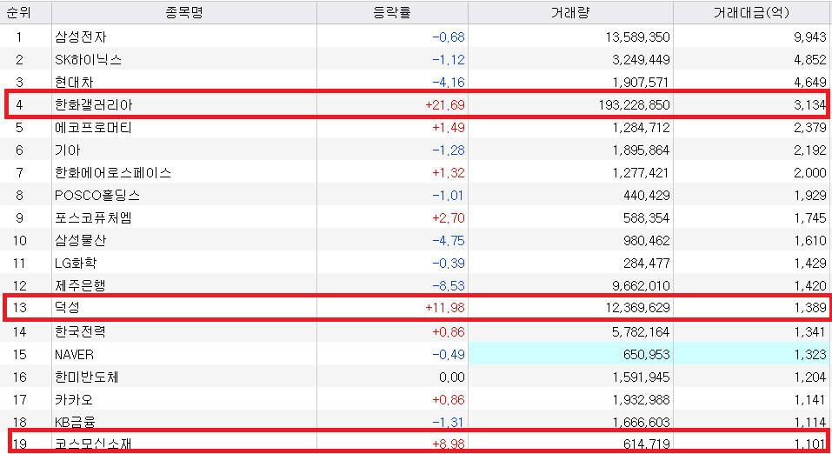This screenshot has width=832, height=454.
Task: Click volume value 13,589,350
Action: 637,37
